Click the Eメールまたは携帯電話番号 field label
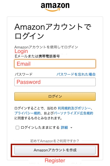 tap(37, 56)
